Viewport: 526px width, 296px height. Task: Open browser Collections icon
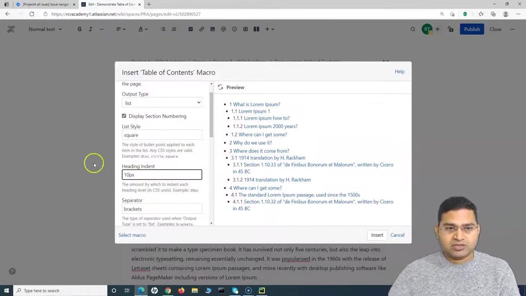pos(493,14)
